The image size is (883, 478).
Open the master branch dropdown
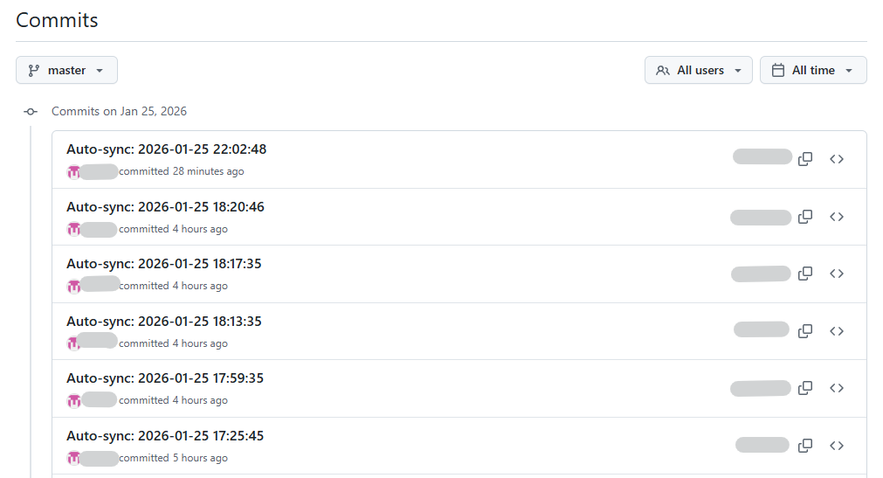[66, 70]
